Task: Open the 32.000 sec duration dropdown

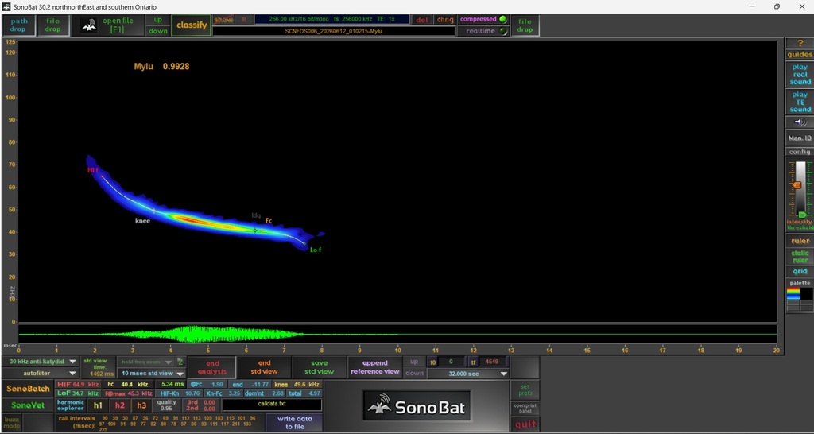Action: point(469,374)
